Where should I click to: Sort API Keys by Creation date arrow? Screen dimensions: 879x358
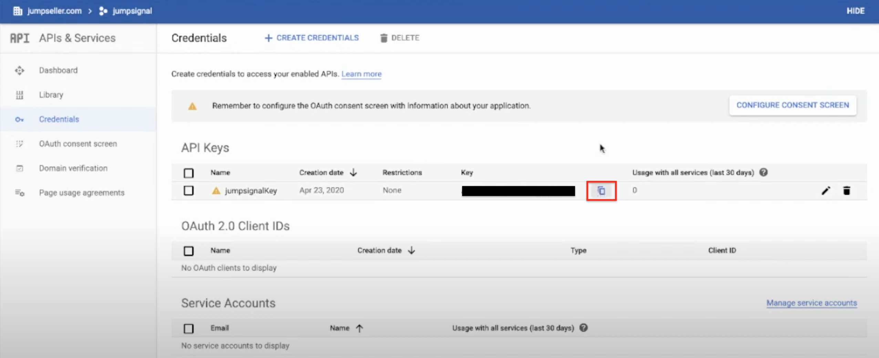click(353, 172)
